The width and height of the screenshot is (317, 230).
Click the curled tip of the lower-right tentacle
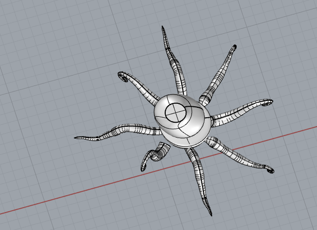point(271,171)
